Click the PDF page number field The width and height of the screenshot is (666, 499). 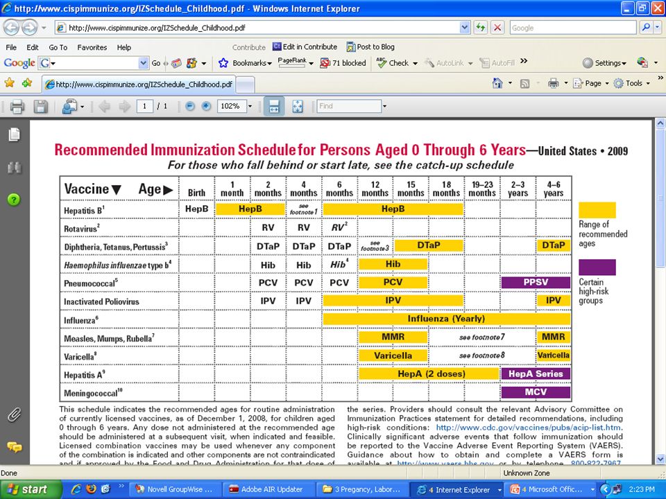144,106
